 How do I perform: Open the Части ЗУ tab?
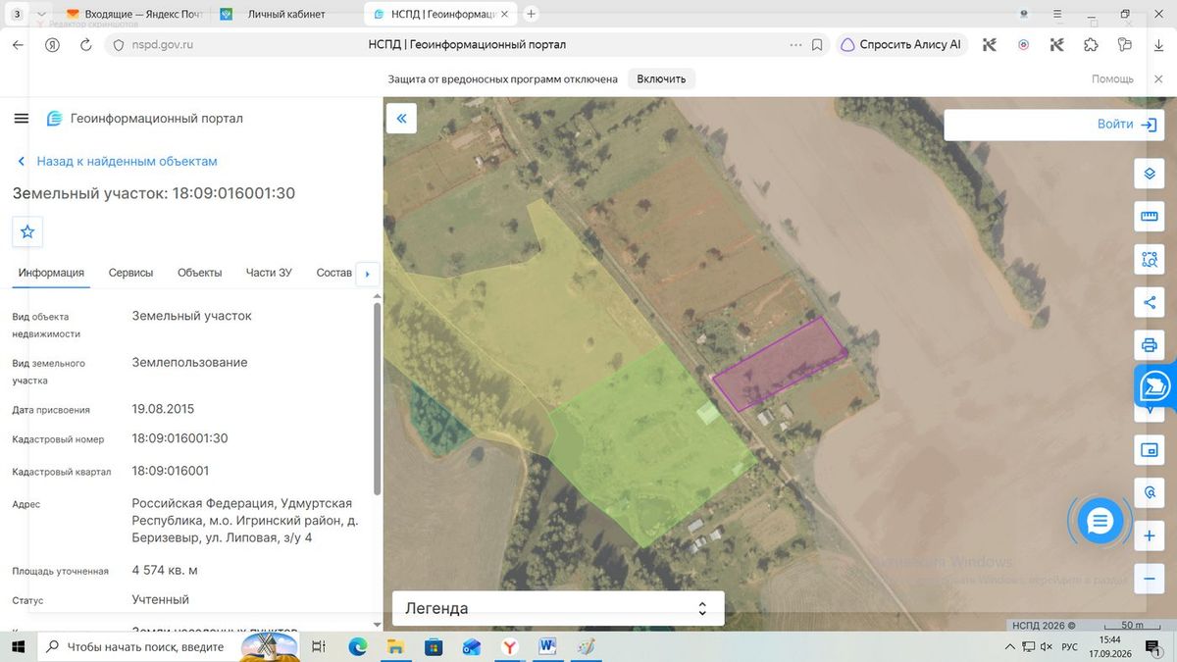point(269,273)
